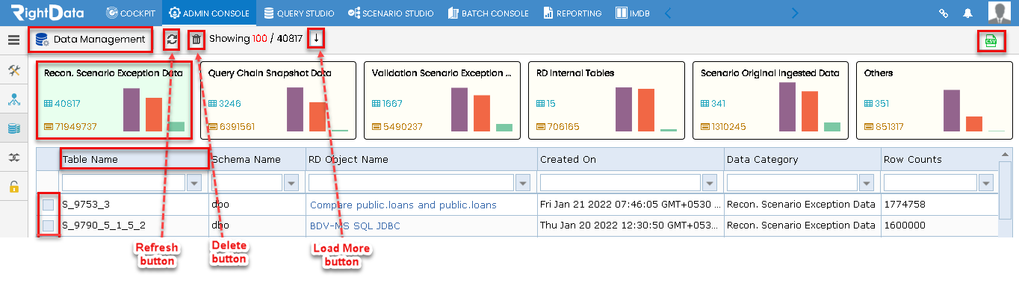Click the Delete trash icon

196,40
